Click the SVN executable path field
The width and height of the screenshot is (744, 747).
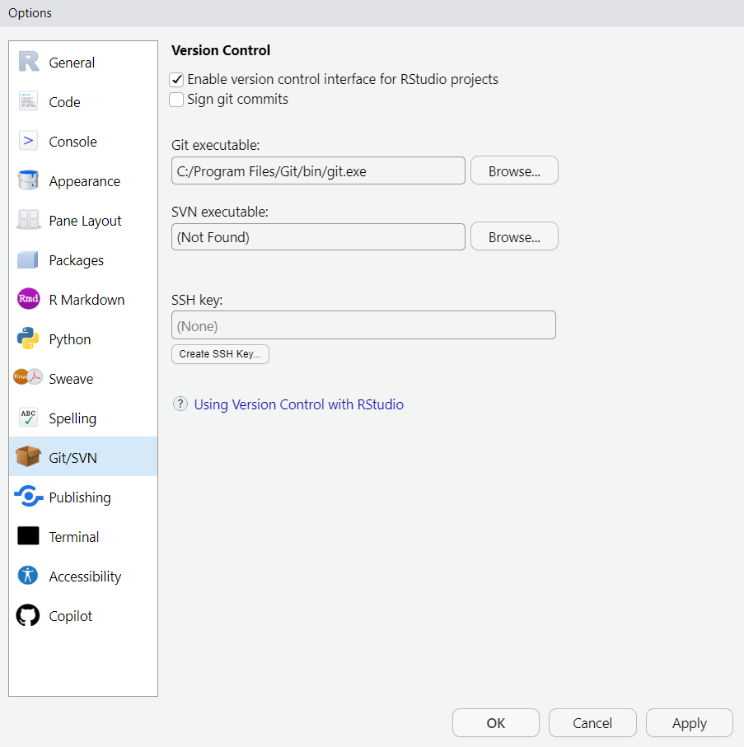[x=318, y=236]
